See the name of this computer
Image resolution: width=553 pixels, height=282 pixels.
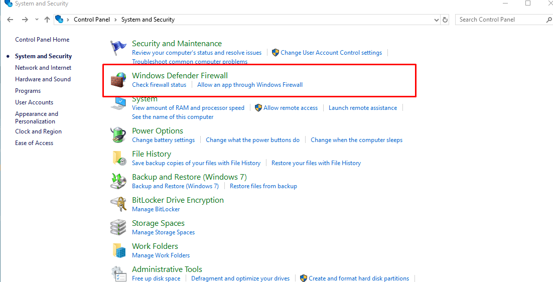173,117
